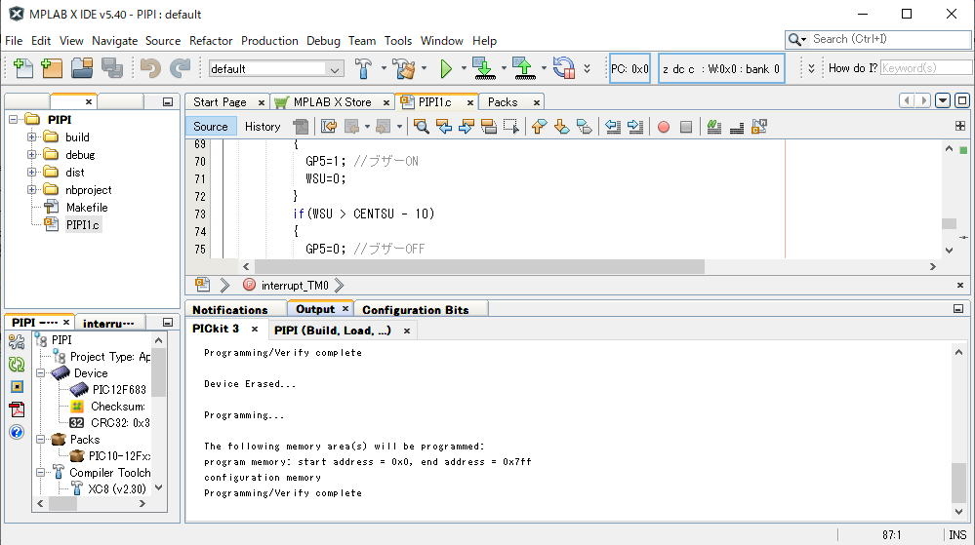
Task: Click the dashboard refresh icon
Action: coord(17,365)
